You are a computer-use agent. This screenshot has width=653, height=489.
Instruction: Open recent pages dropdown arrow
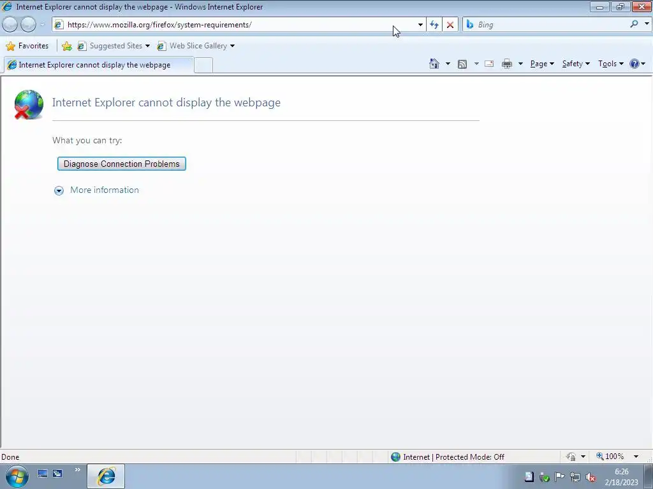pos(42,25)
